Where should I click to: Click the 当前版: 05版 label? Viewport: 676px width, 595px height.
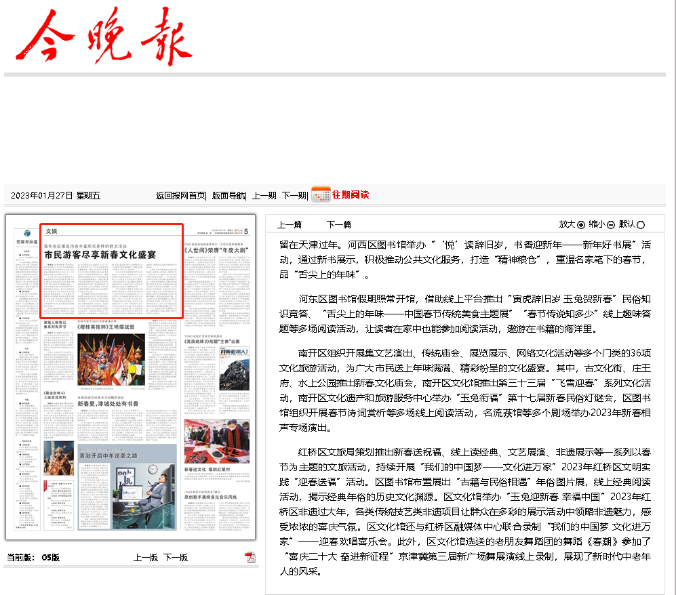coord(34,556)
